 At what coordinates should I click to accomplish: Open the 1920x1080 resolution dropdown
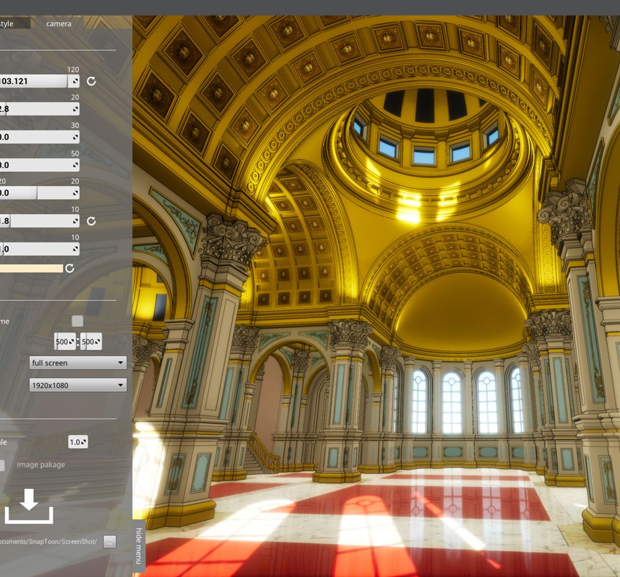click(x=78, y=385)
